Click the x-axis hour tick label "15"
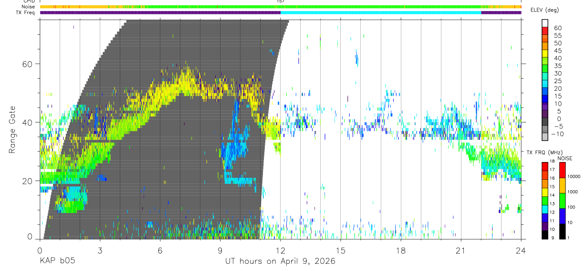 [x=341, y=250]
